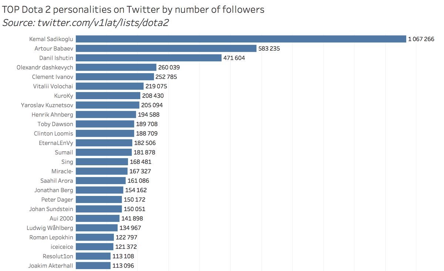The height and width of the screenshot is (271, 444).
Task: Select the Artour Babaev bar
Action: (x=166, y=48)
